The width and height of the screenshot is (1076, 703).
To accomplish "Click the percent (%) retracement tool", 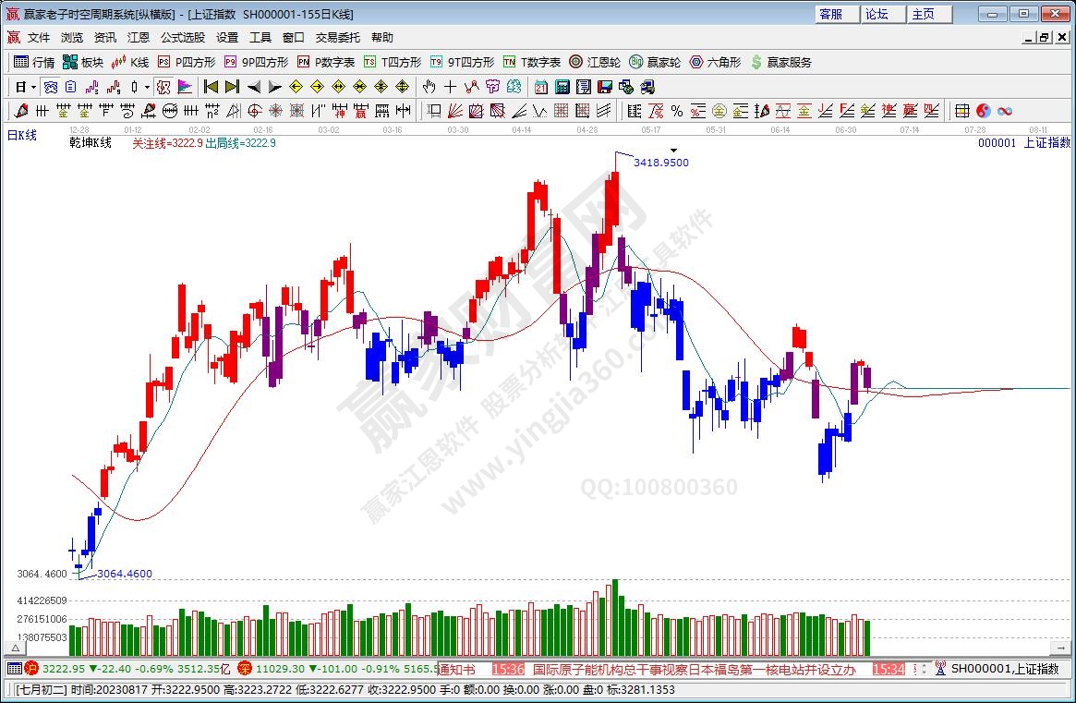I will (676, 111).
